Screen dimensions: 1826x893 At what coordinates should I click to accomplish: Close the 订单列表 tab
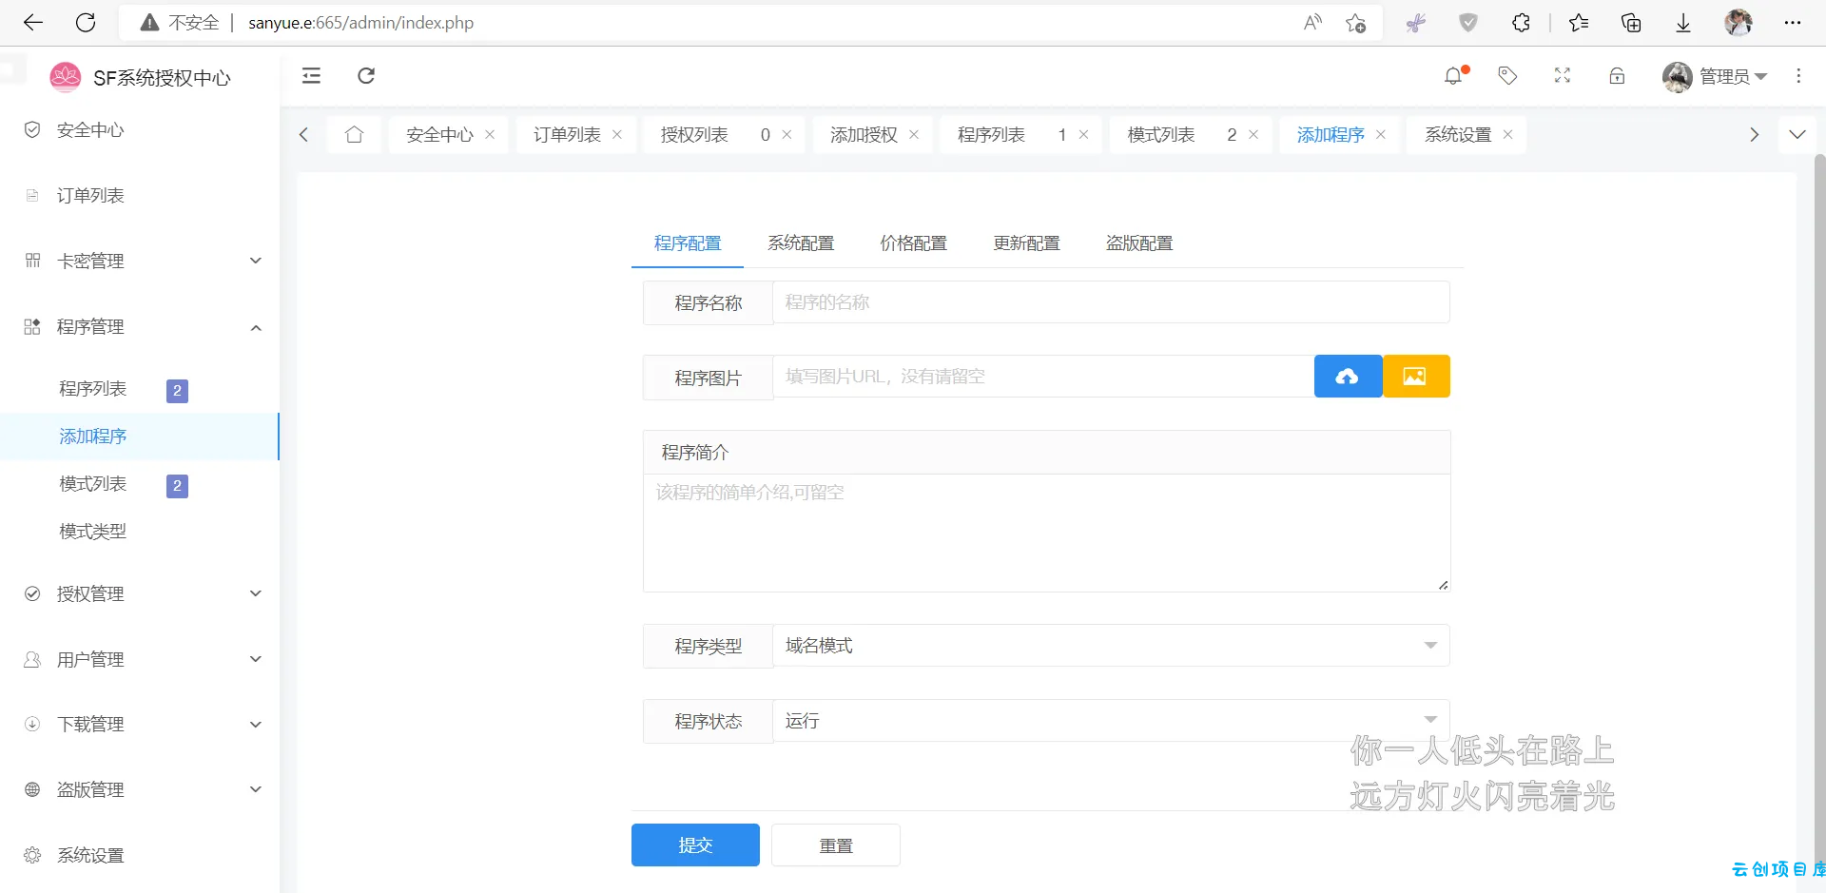tap(617, 135)
